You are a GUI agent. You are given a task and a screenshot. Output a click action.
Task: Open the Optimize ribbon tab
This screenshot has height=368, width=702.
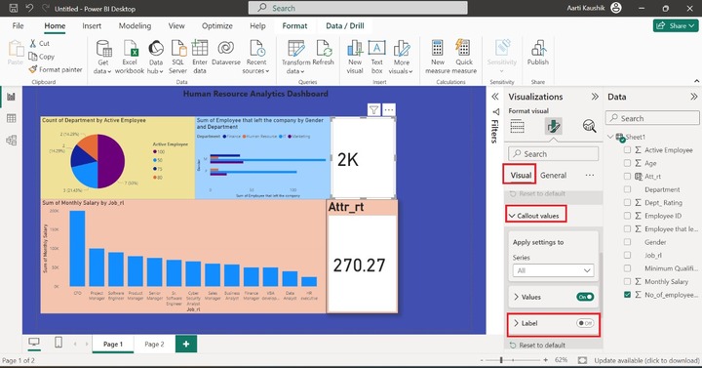click(x=217, y=26)
